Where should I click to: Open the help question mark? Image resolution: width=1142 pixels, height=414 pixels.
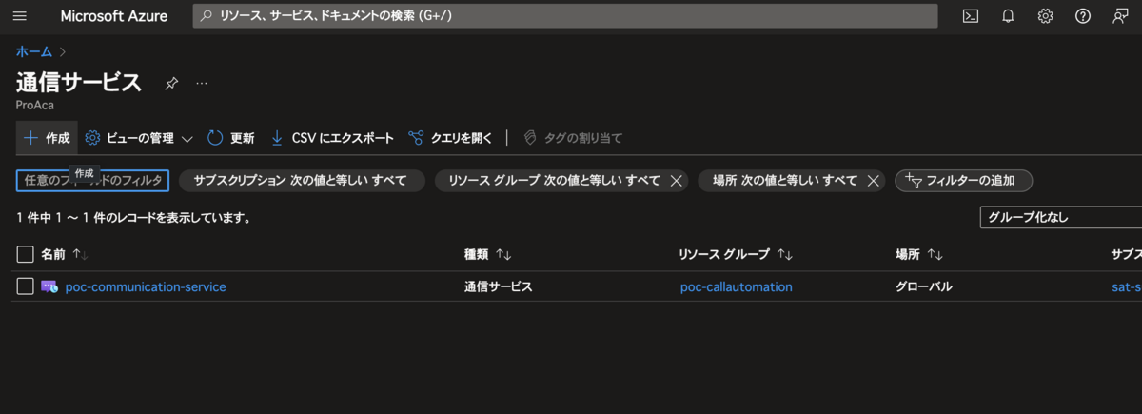1082,16
